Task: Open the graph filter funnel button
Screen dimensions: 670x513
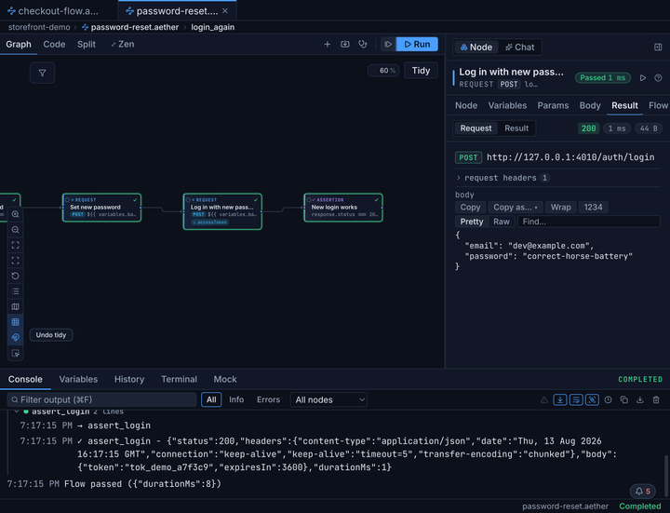Action: [42, 74]
